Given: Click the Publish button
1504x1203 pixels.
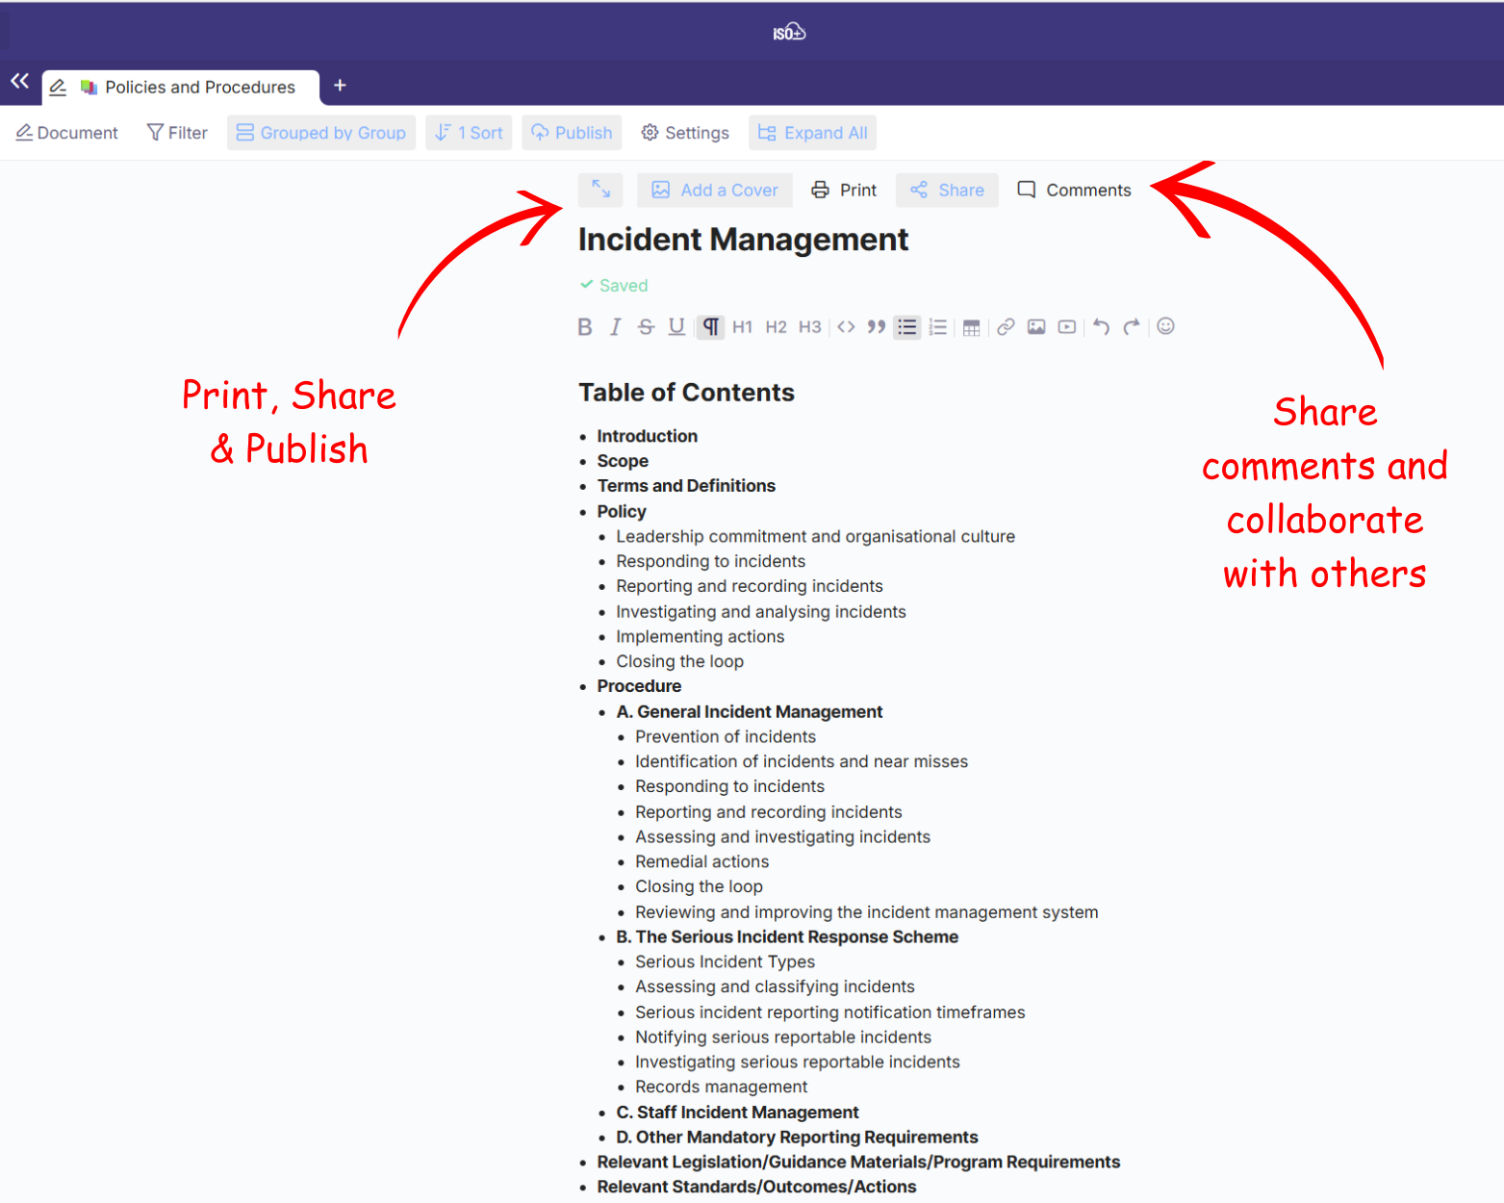Looking at the screenshot, I should coord(572,133).
